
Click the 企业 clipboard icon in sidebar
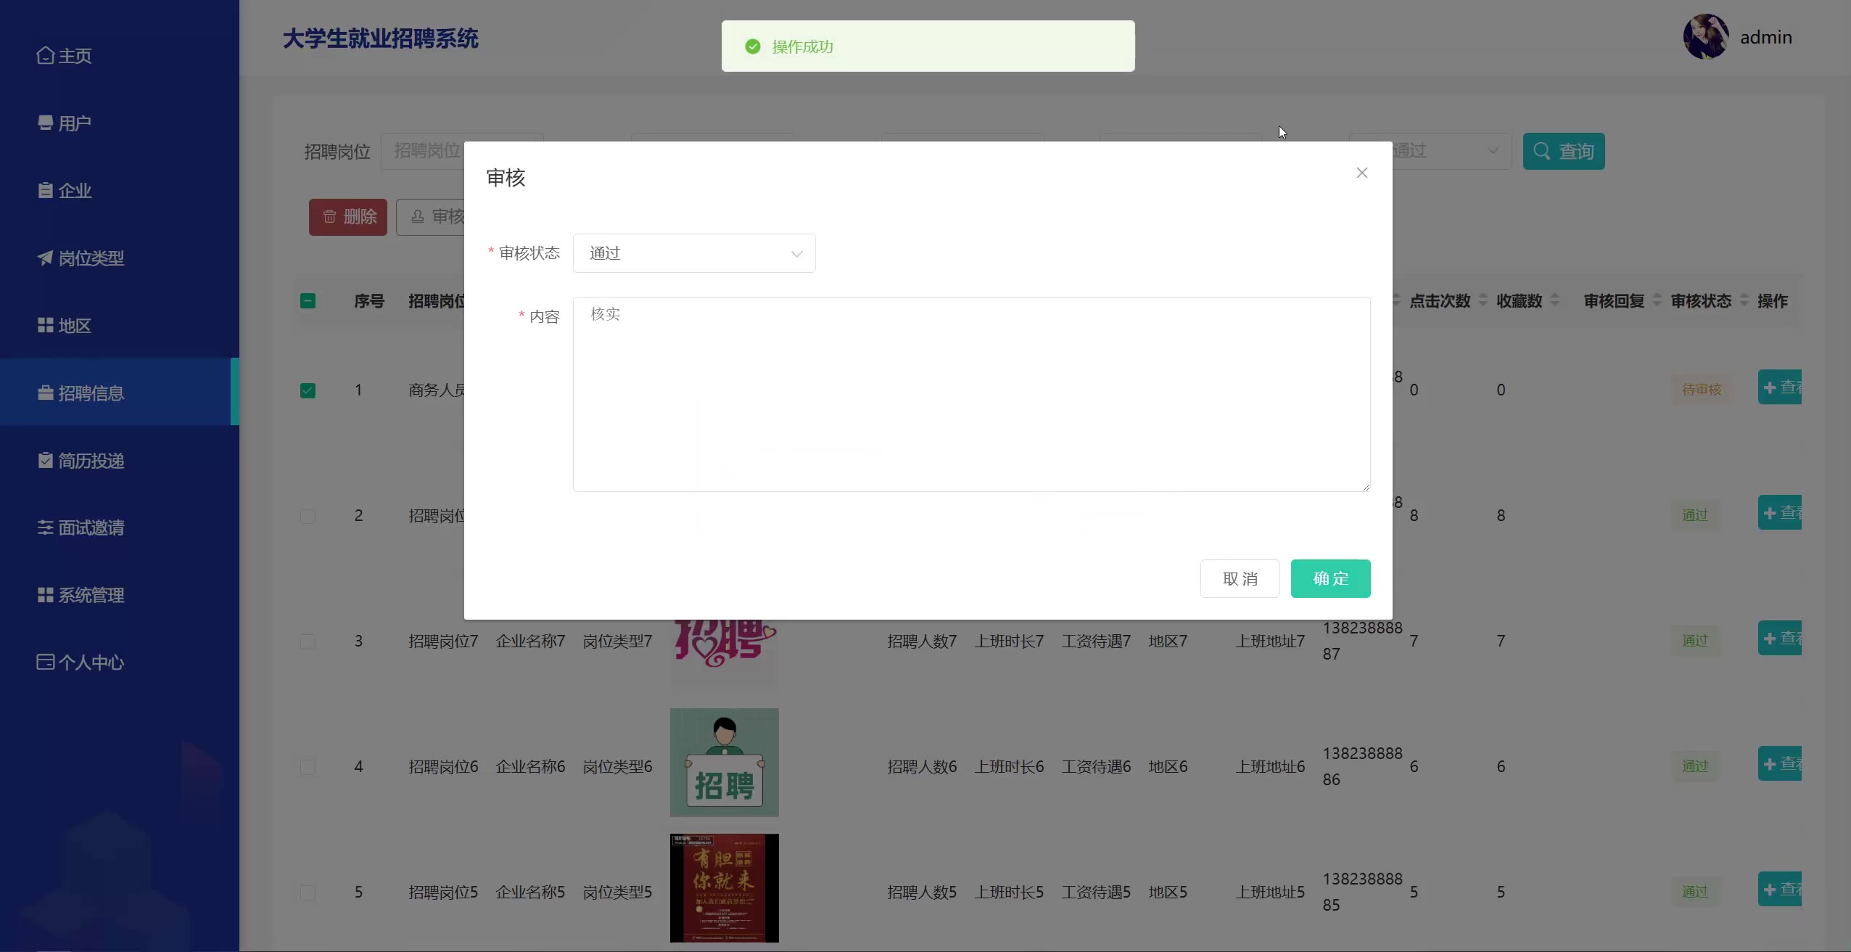tap(45, 190)
